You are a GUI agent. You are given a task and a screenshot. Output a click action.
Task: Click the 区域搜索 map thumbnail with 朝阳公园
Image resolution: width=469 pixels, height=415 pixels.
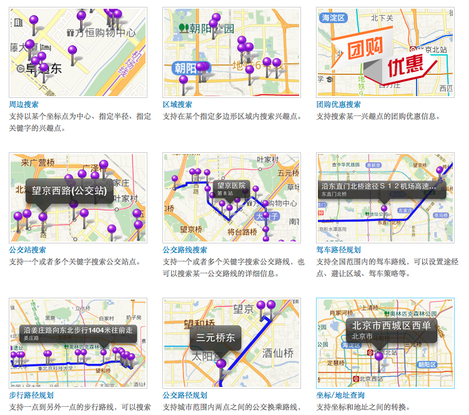click(232, 52)
